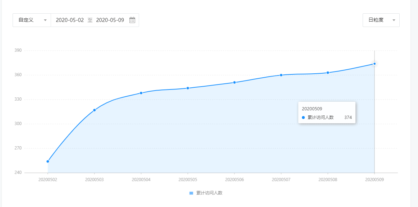This screenshot has height=207, width=418.
Task: Click the 20200508 x-axis label
Action: point(328,180)
